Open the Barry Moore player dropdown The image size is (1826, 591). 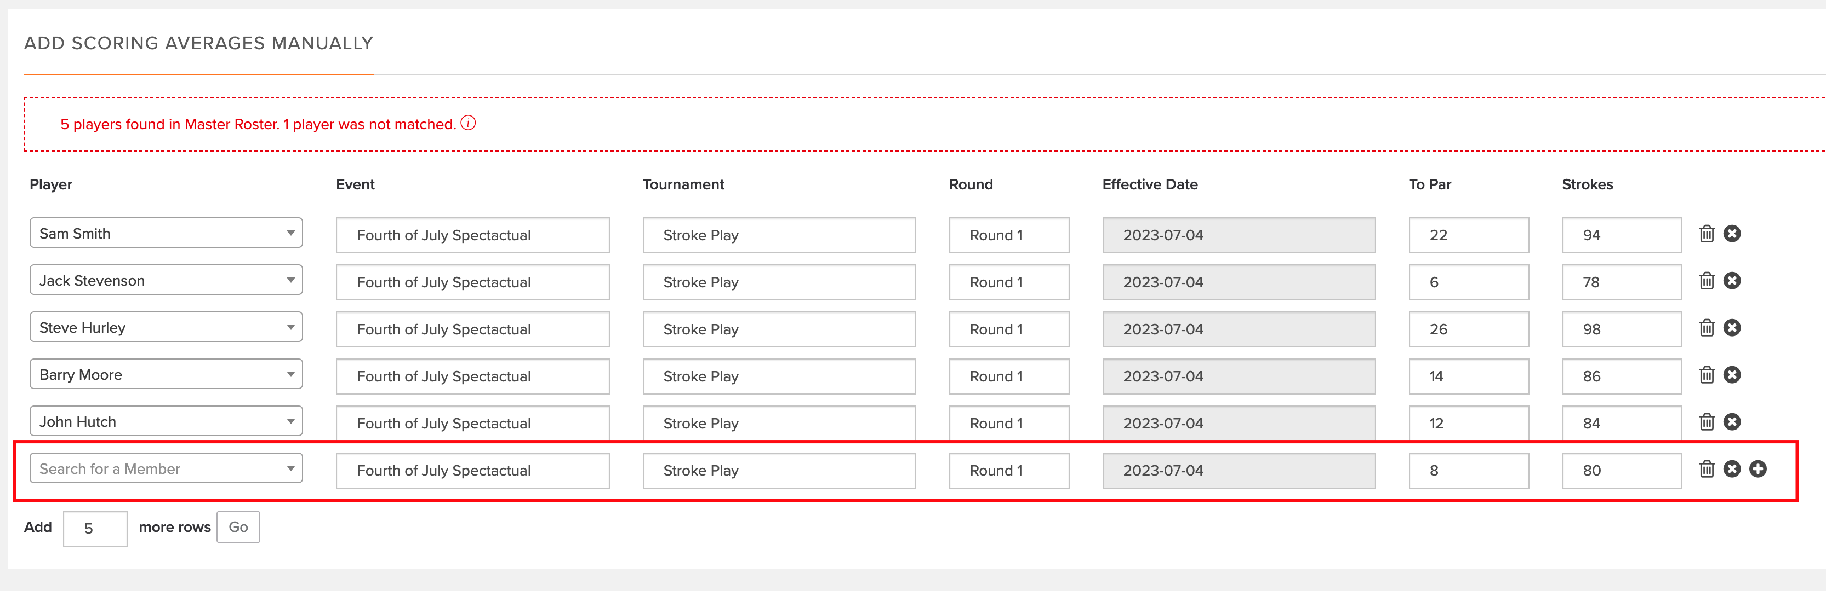(166, 374)
